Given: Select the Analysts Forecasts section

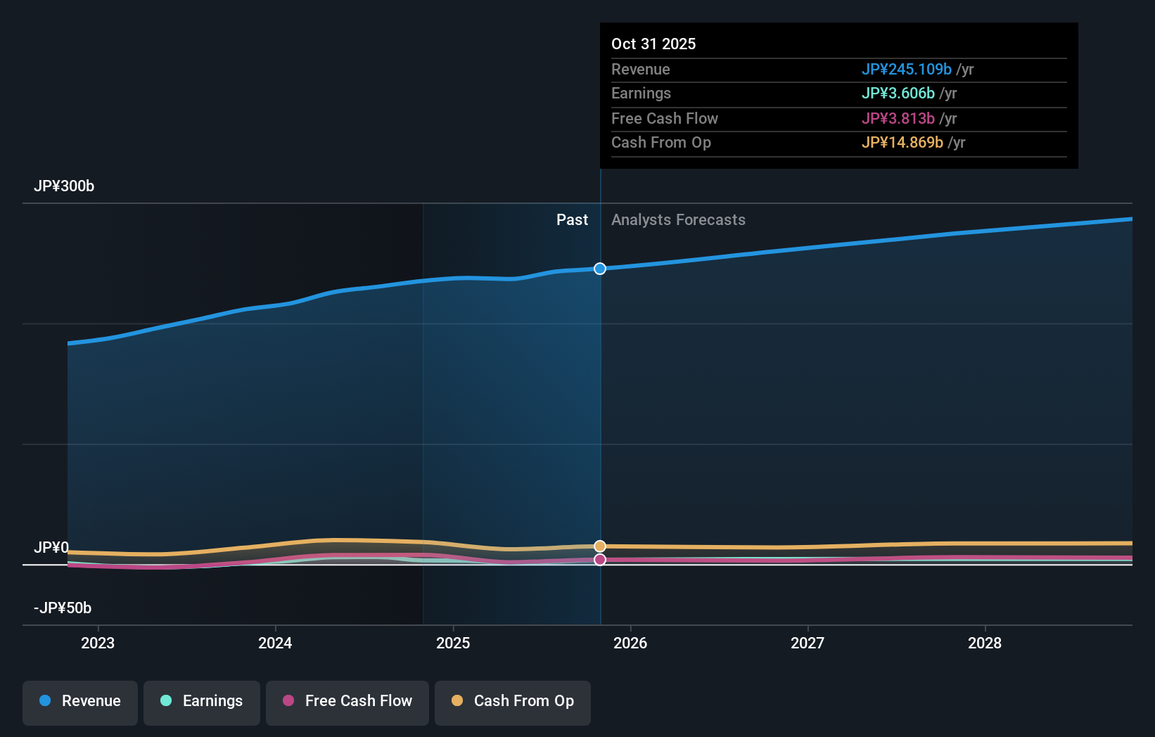Looking at the screenshot, I should [678, 219].
